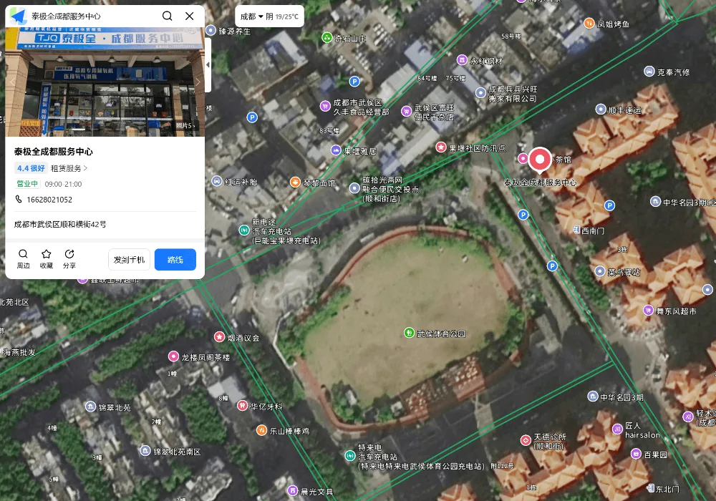Screen dimensions: 716x501
Task: Expand the 成都 city dropdown
Action: click(251, 16)
